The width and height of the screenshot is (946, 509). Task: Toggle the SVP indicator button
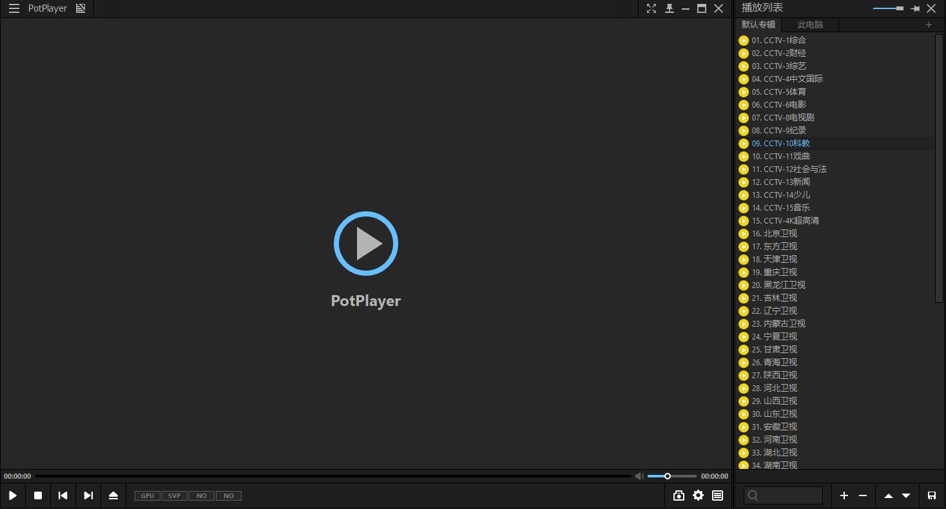pos(175,495)
